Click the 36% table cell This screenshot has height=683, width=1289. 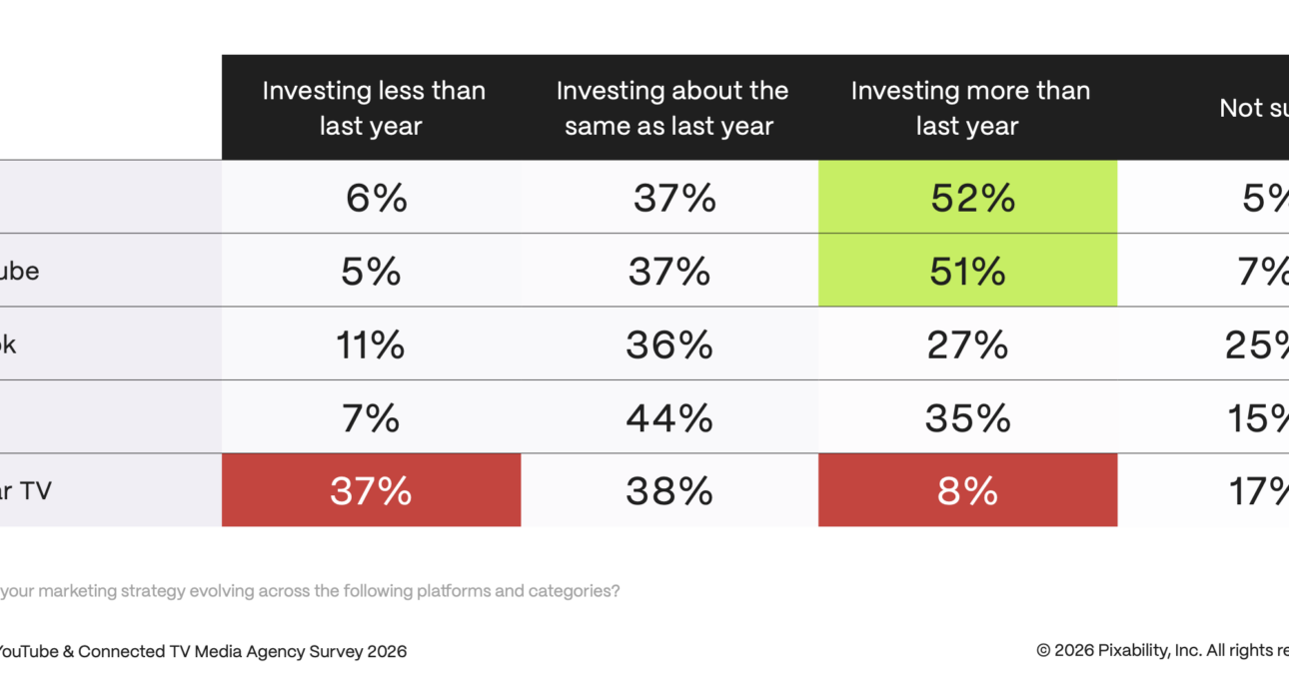[x=669, y=344]
